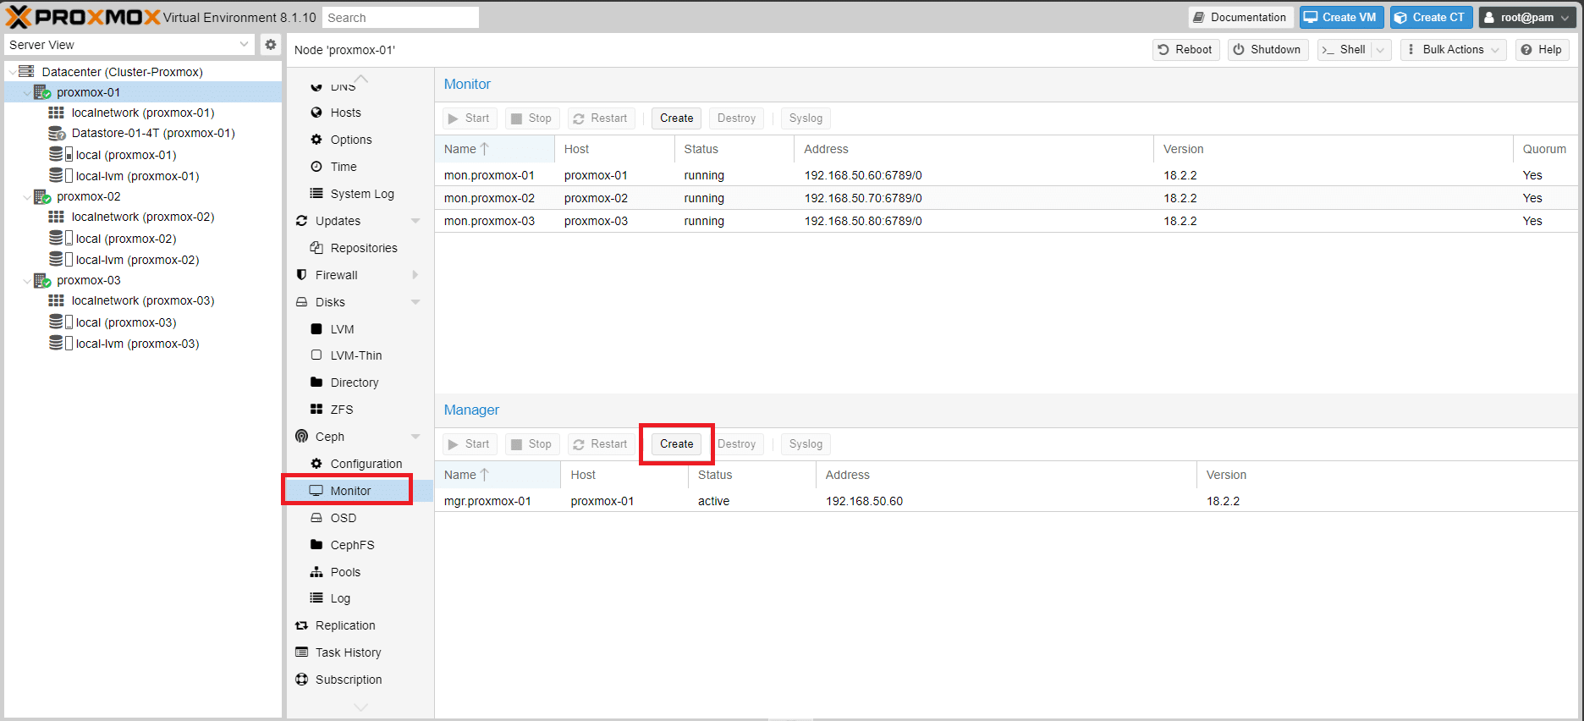Open the Bulk Actions dropdown
The width and height of the screenshot is (1584, 721).
[x=1453, y=50]
